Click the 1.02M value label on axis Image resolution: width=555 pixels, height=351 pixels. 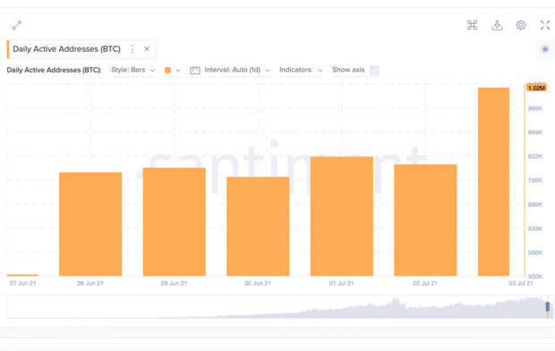[x=536, y=88]
